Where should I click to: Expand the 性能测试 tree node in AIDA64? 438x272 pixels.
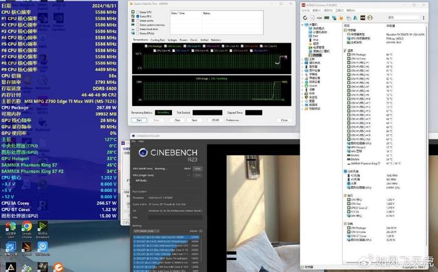click(302, 108)
